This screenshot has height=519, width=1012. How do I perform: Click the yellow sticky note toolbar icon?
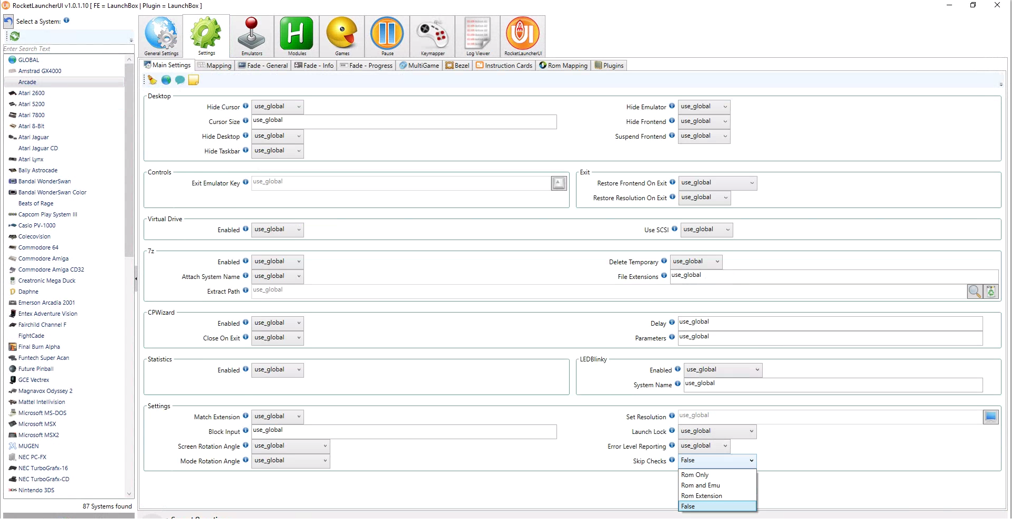point(194,80)
